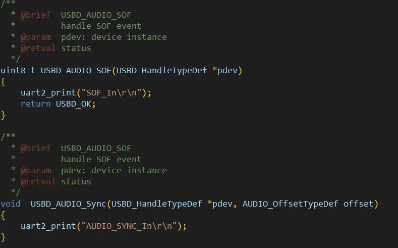Click USBD_HandleTypeDef in the Sync function signature
This screenshot has width=398, height=248.
[x=156, y=204]
